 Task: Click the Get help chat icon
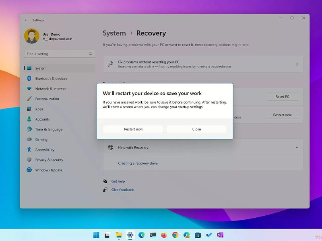pos(105,181)
